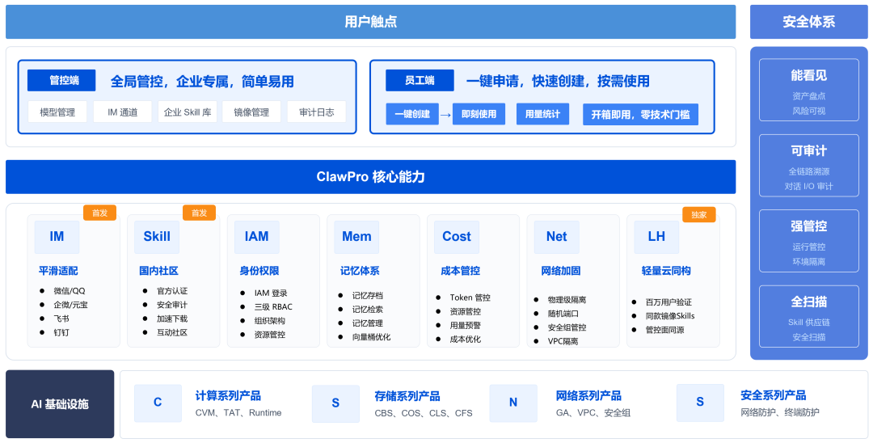Click the AI 基础设施 block
Image resolution: width=873 pixels, height=443 pixels.
tap(60, 404)
